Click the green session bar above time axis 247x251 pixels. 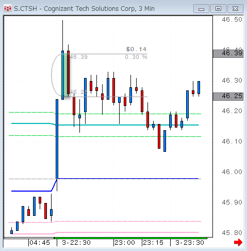coord(130,238)
